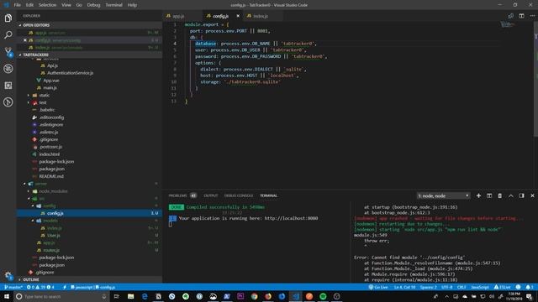
Task: Open the changes icon in the editor title bar
Action: (x=511, y=16)
